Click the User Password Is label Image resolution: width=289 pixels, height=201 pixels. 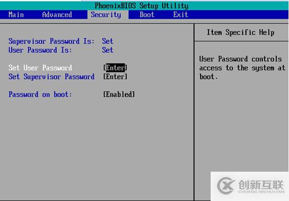[x=40, y=50]
